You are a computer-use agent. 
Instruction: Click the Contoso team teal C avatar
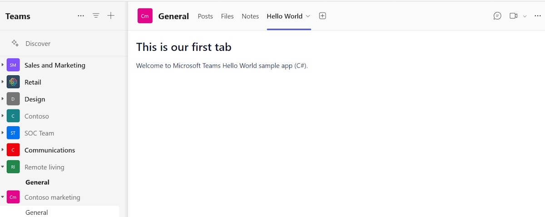[x=13, y=116]
